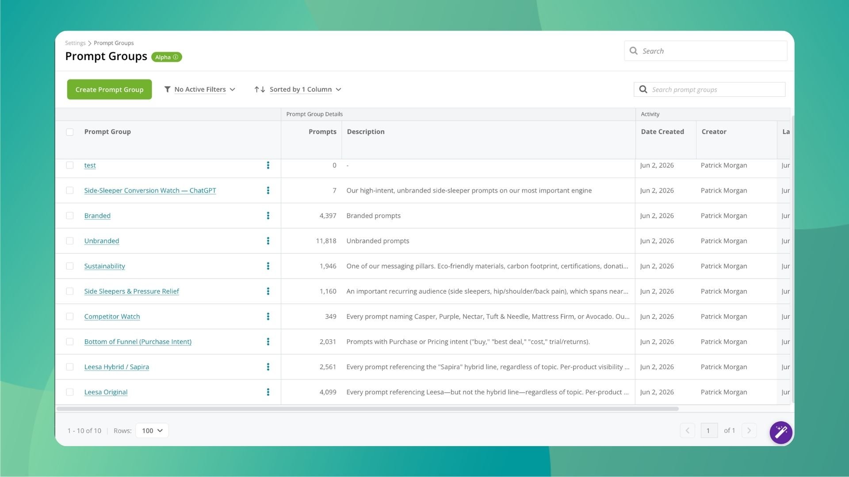Viewport: 849px width, 477px height.
Task: Select the Sustainability row checkbox
Action: 70,266
